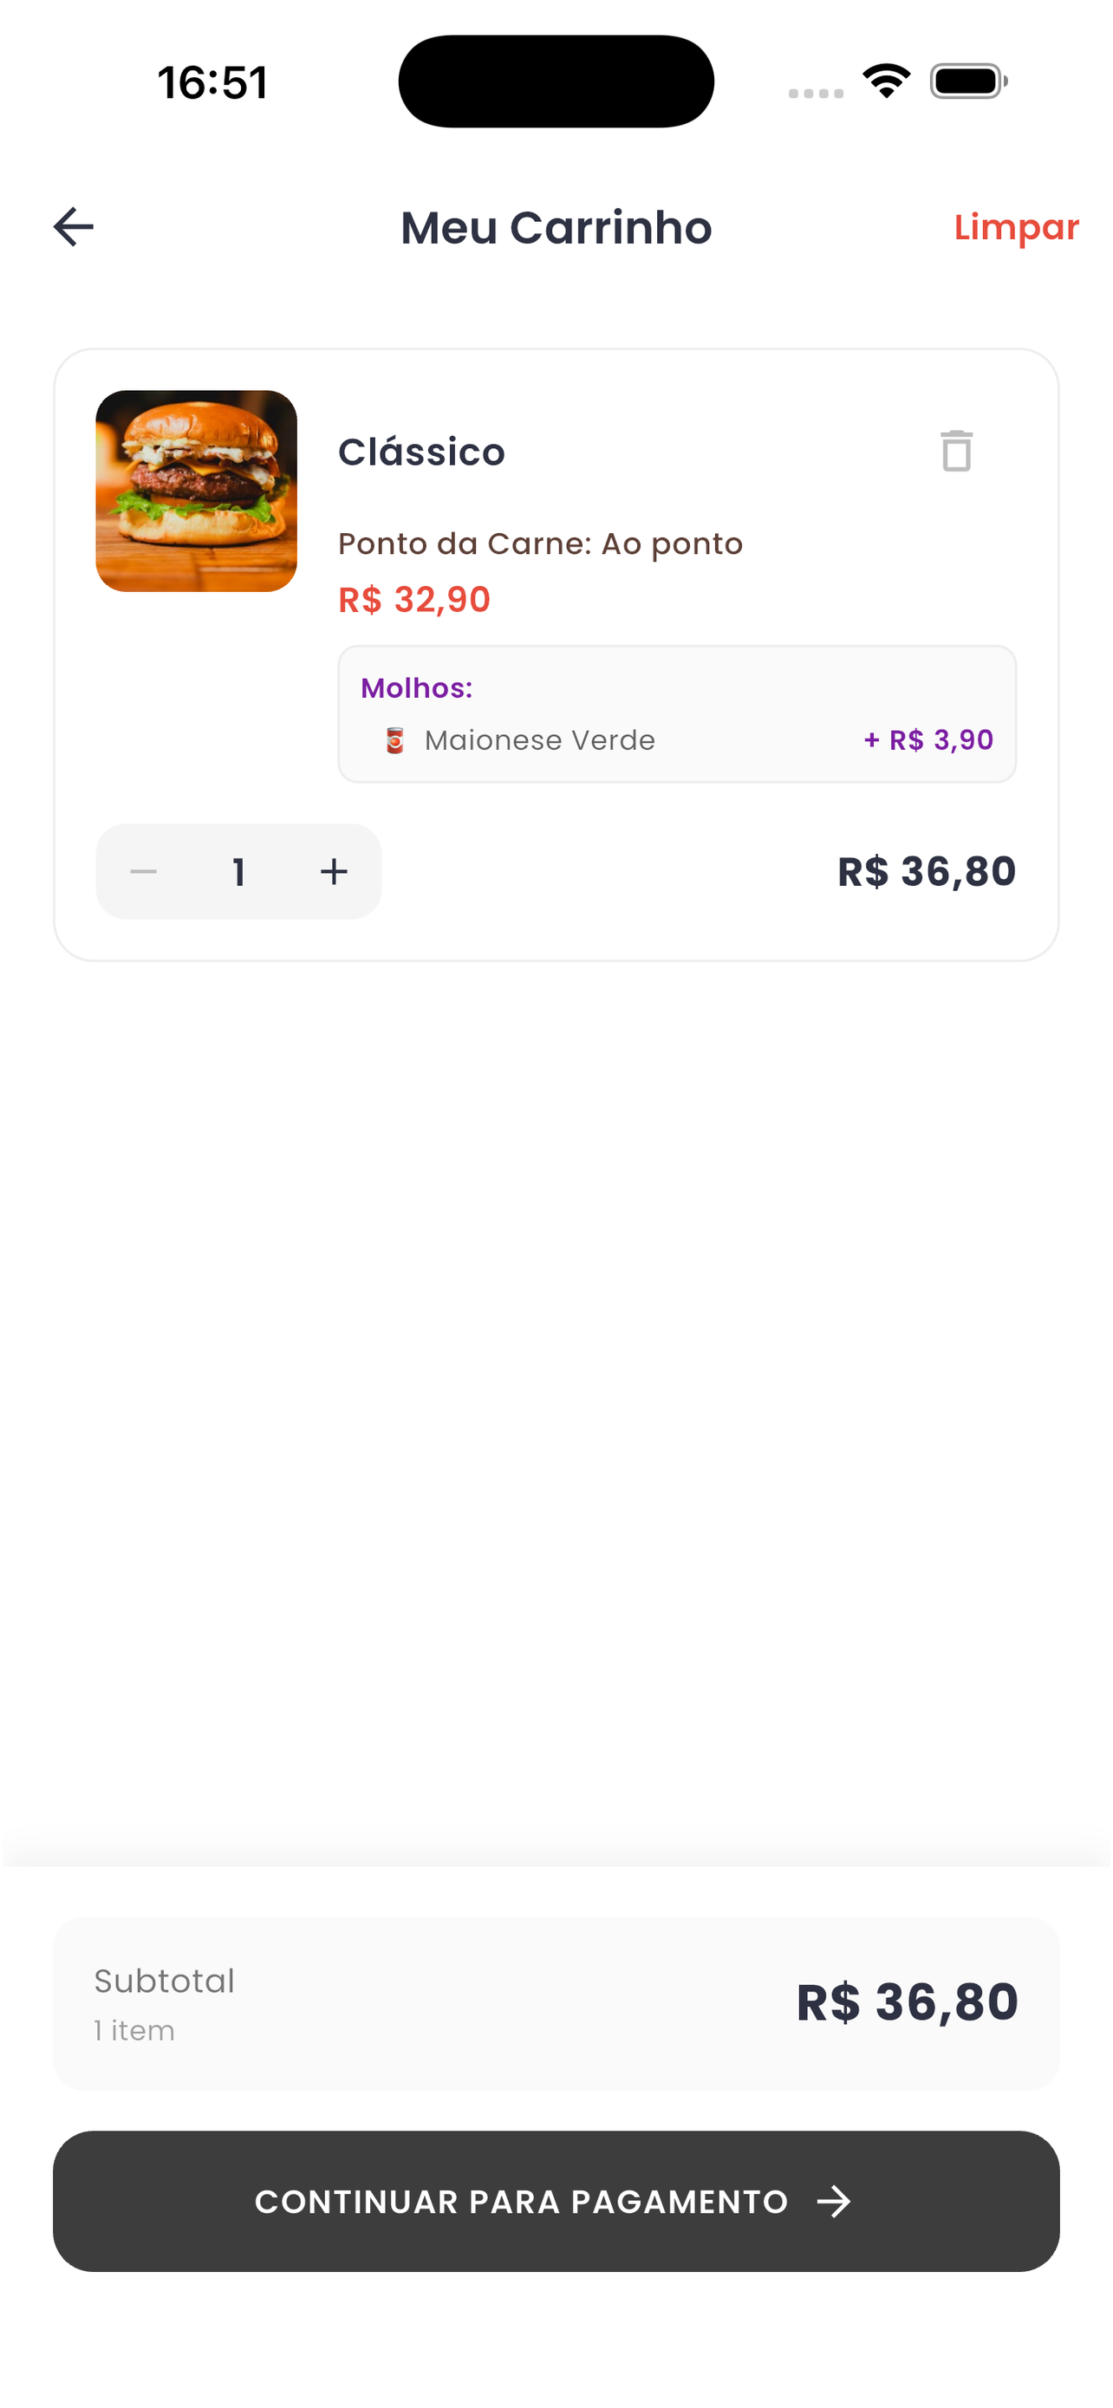Remove Clássico with the trash icon
Screen dimensions: 1113x2408
point(956,452)
